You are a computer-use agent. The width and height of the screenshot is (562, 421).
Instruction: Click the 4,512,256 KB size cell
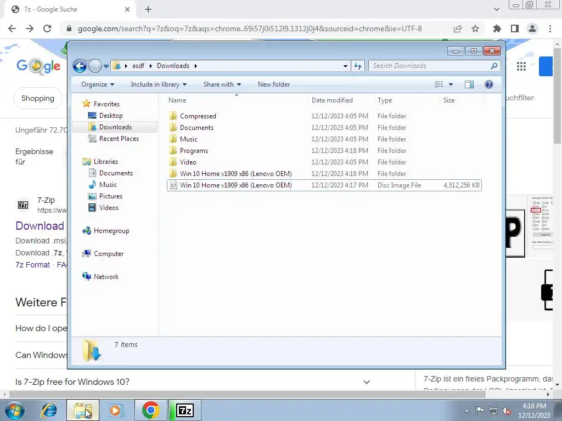click(x=461, y=185)
